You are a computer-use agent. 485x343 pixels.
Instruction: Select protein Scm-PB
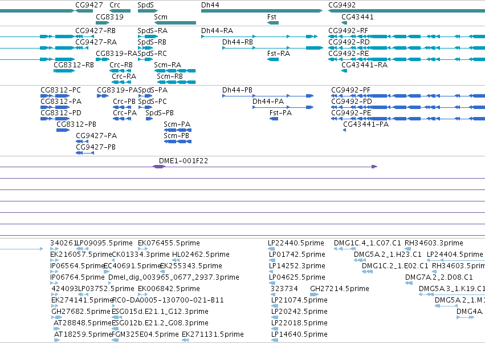(178, 142)
